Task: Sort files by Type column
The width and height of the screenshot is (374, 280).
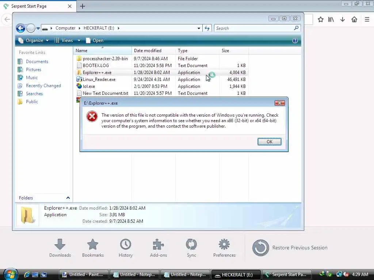Action: pos(197,50)
